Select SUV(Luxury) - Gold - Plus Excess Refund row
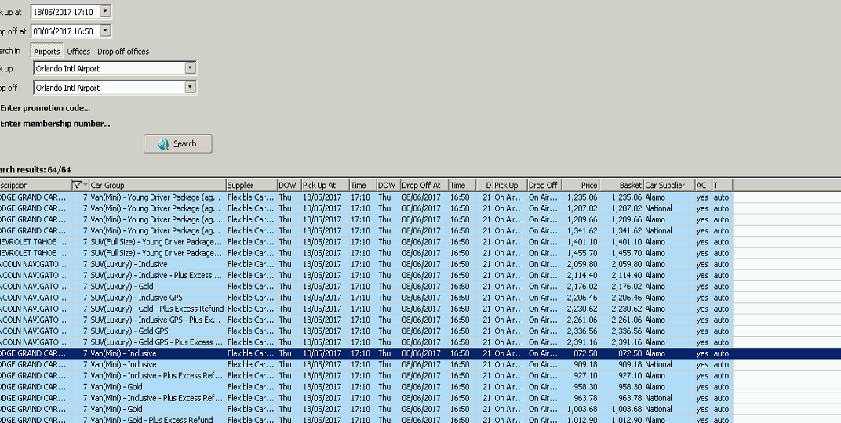The height and width of the screenshot is (423, 841). pyautogui.click(x=366, y=309)
